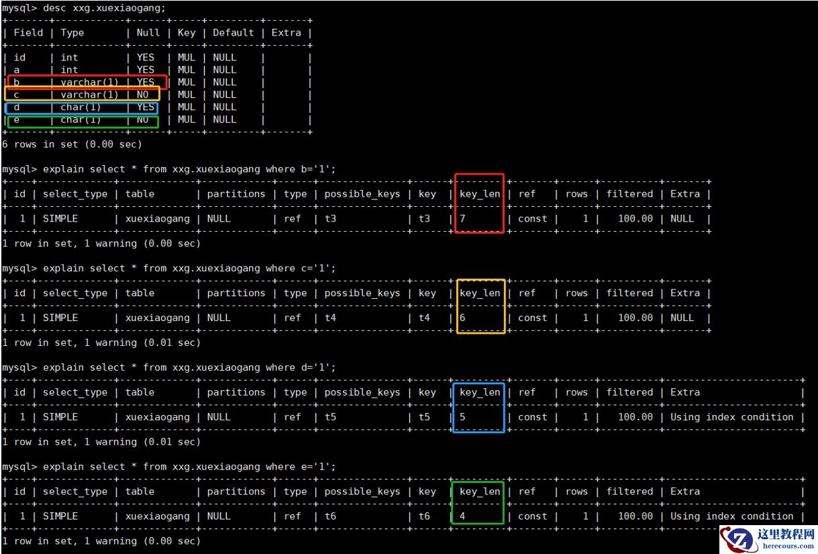Click "MUL" Key value of field e
818x554 pixels.
pos(187,120)
